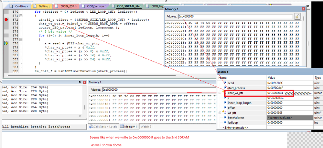Select wr_ptr value 0x00004305
Viewport: 323px width, 148px height.
tap(275, 113)
